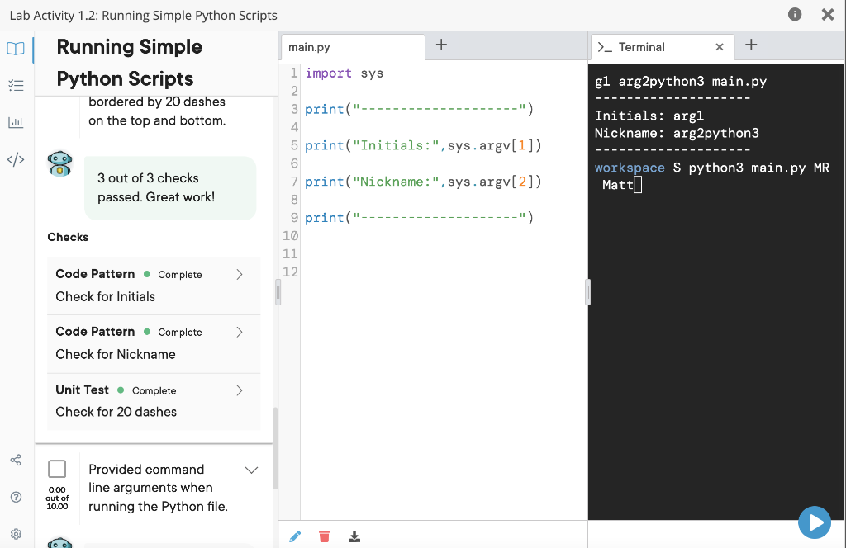
Task: Collapse the provided command line arguments section
Action: point(253,470)
